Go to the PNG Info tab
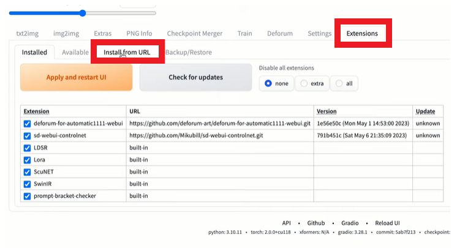This screenshot has height=248, width=457. (139, 34)
